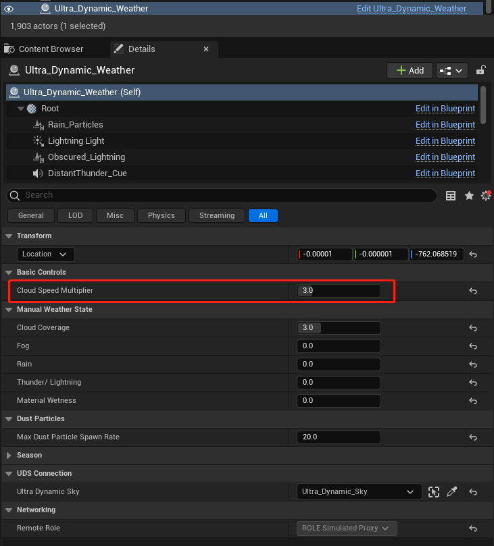
Task: Collapse the Manual Weather State section
Action: point(9,310)
